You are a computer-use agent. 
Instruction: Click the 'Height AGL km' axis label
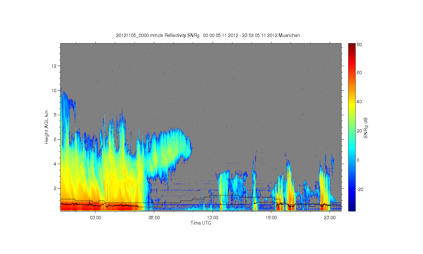[x=46, y=127]
